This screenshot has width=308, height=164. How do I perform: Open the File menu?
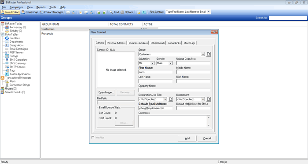click(4, 7)
